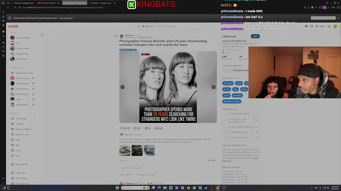Open the history clock icon in Opera sidebar
Image resolution: width=341 pixels, height=191 pixels.
[x=3, y=47]
